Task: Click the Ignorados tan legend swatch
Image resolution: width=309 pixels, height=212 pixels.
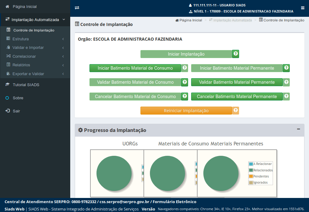Action: pyautogui.click(x=251, y=182)
